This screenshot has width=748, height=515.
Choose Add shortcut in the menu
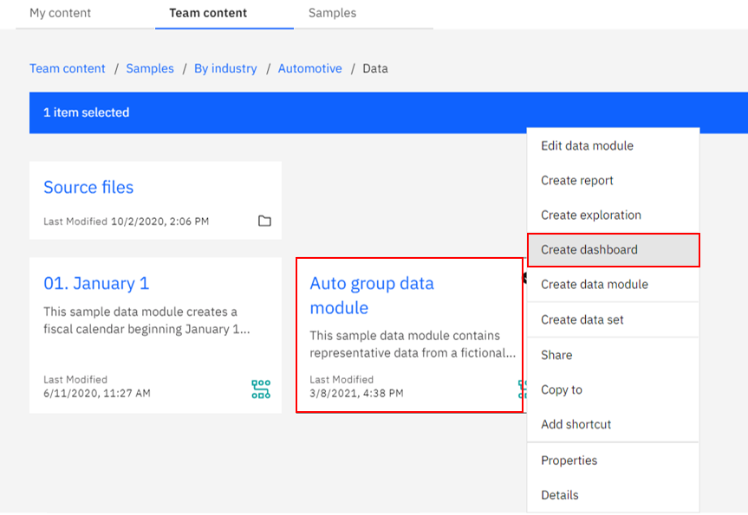click(576, 424)
